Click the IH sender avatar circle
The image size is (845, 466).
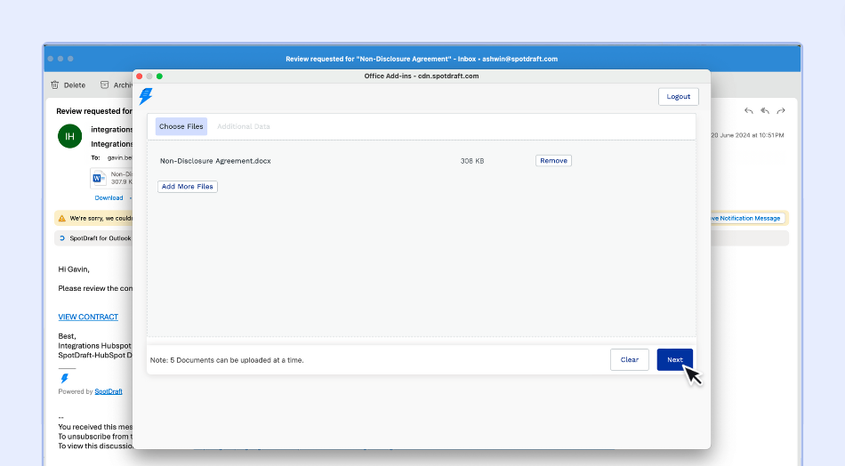(x=69, y=136)
